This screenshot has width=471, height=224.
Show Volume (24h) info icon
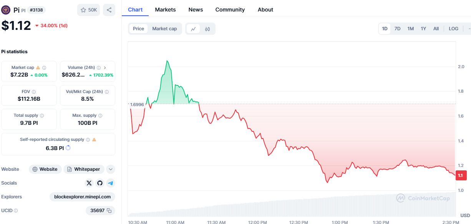[x=99, y=67]
